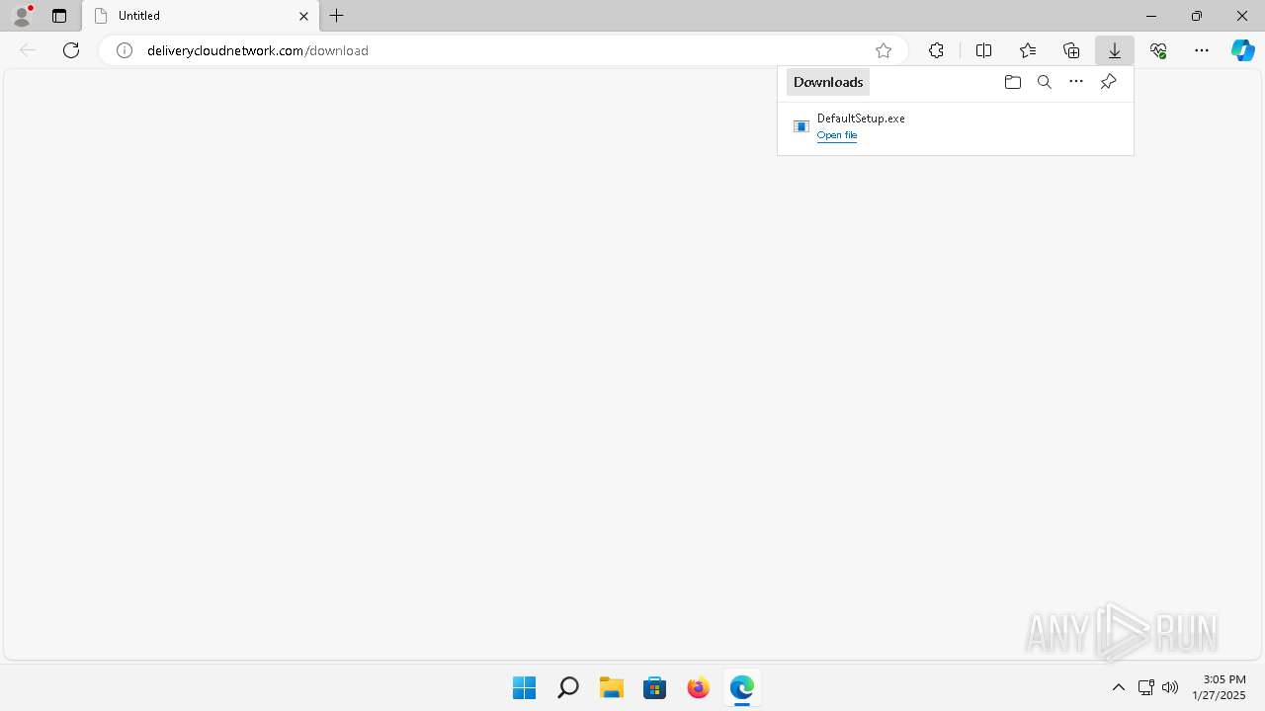This screenshot has width=1265, height=711.
Task: Click the Downloads panel heading
Action: tap(828, 82)
